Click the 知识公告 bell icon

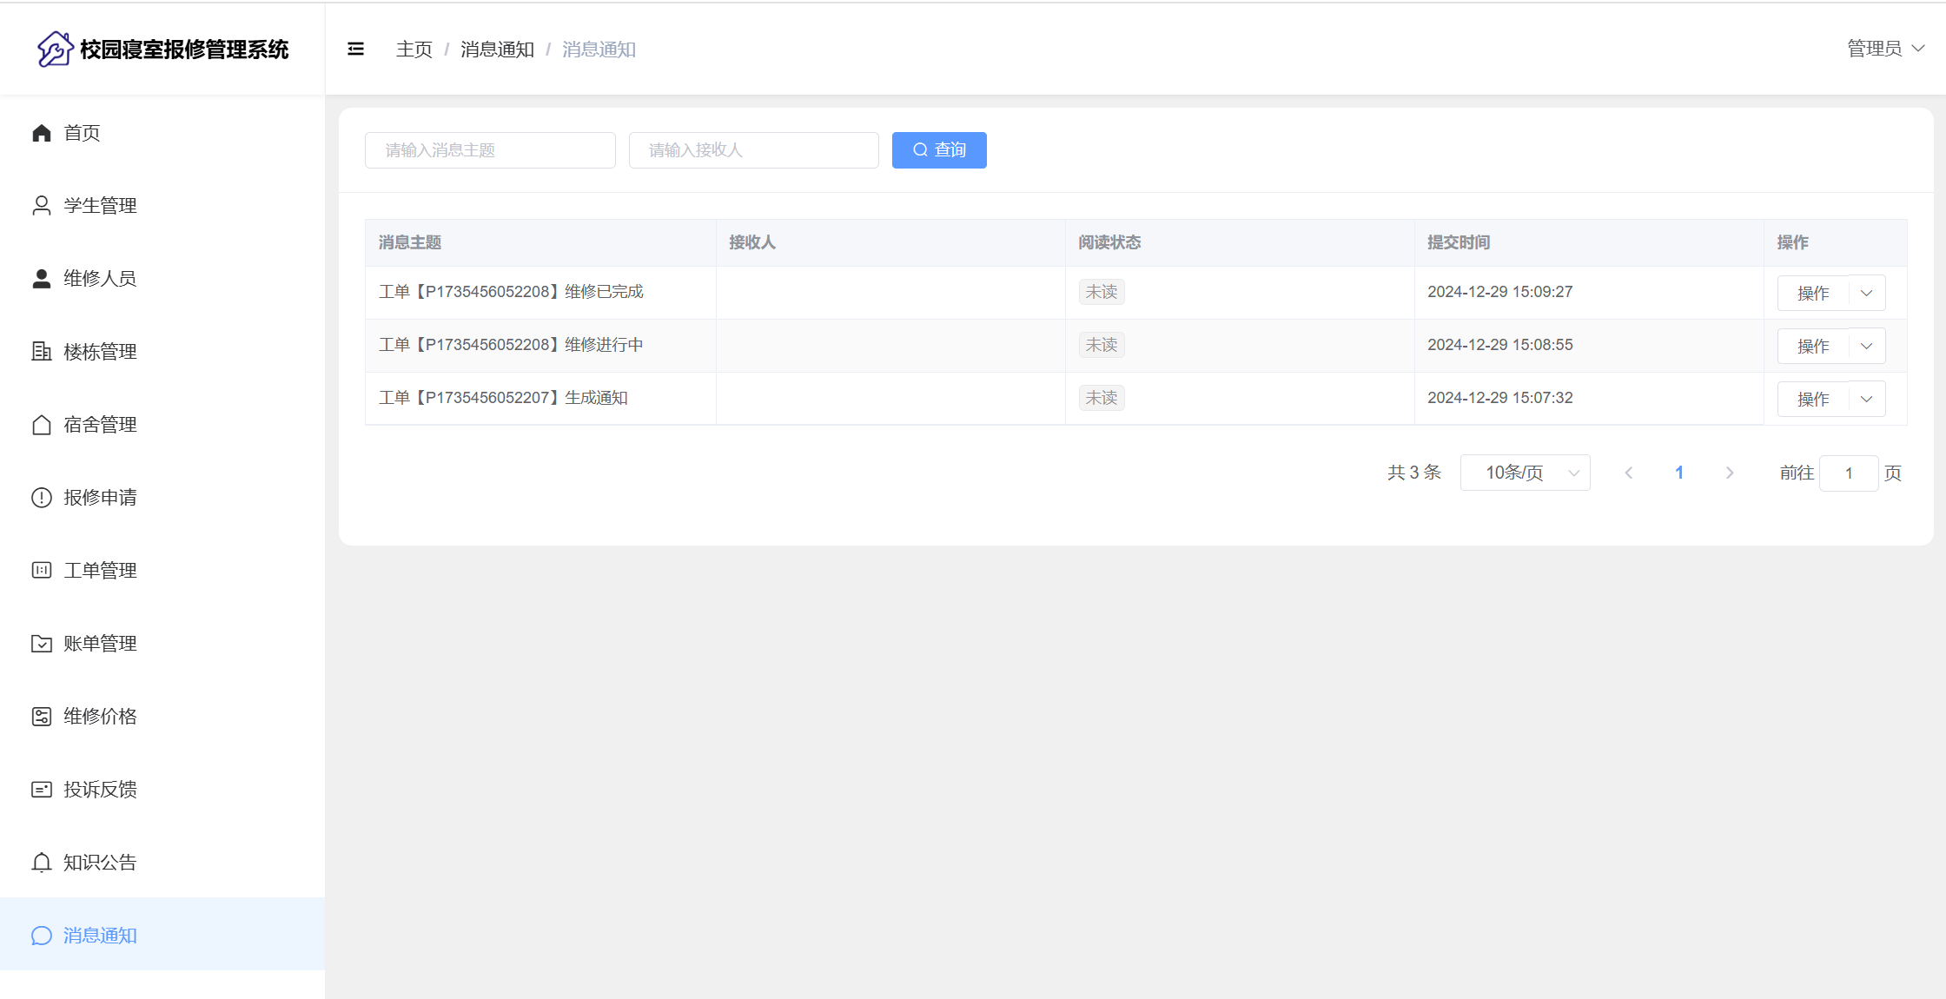pos(42,863)
